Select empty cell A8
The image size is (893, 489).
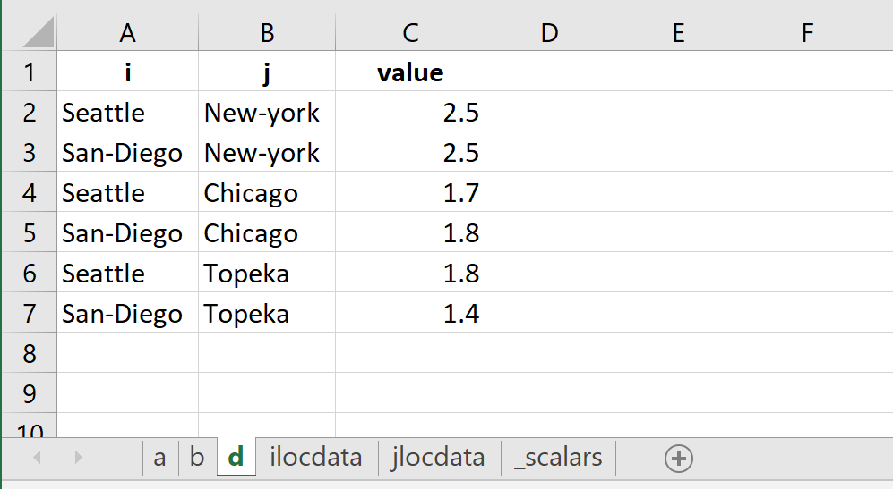[x=127, y=353]
